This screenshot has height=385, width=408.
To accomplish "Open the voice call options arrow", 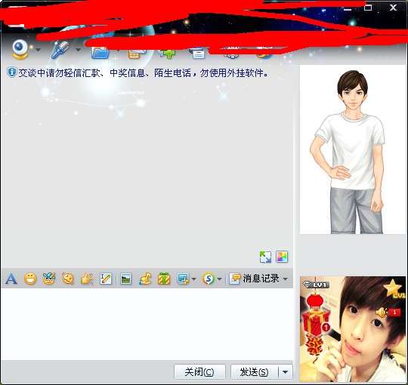I will [78, 50].
